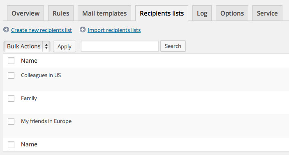This screenshot has height=155, width=289.
Task: Open the Service tab
Action: tap(267, 13)
